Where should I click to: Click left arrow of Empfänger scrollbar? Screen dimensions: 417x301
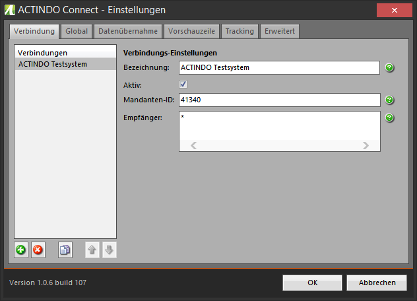click(x=193, y=146)
